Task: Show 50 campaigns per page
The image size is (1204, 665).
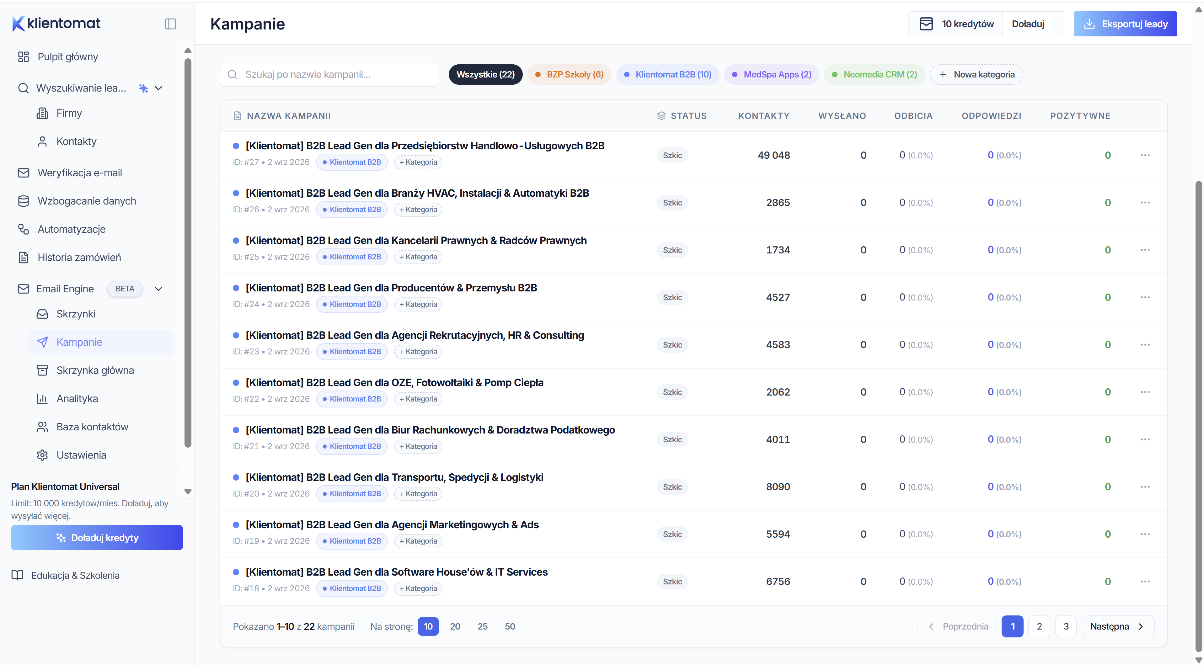Action: [510, 626]
